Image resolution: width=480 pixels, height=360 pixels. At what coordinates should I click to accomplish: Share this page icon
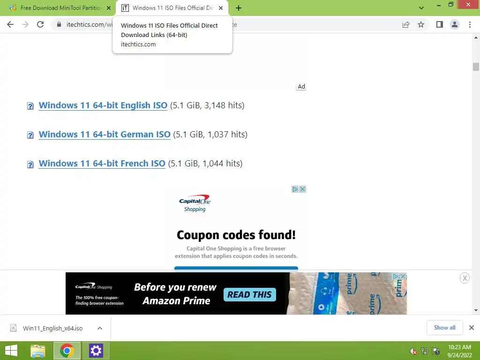(406, 24)
